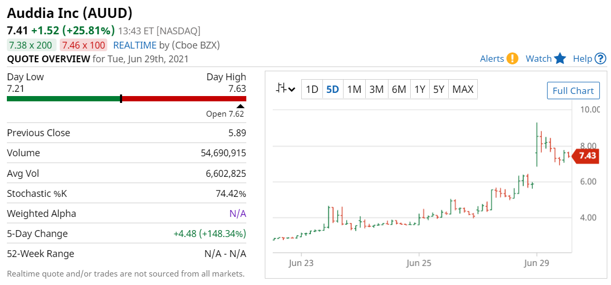The image size is (611, 285).
Task: Click the Volume value 54,690,915
Action: (x=223, y=153)
